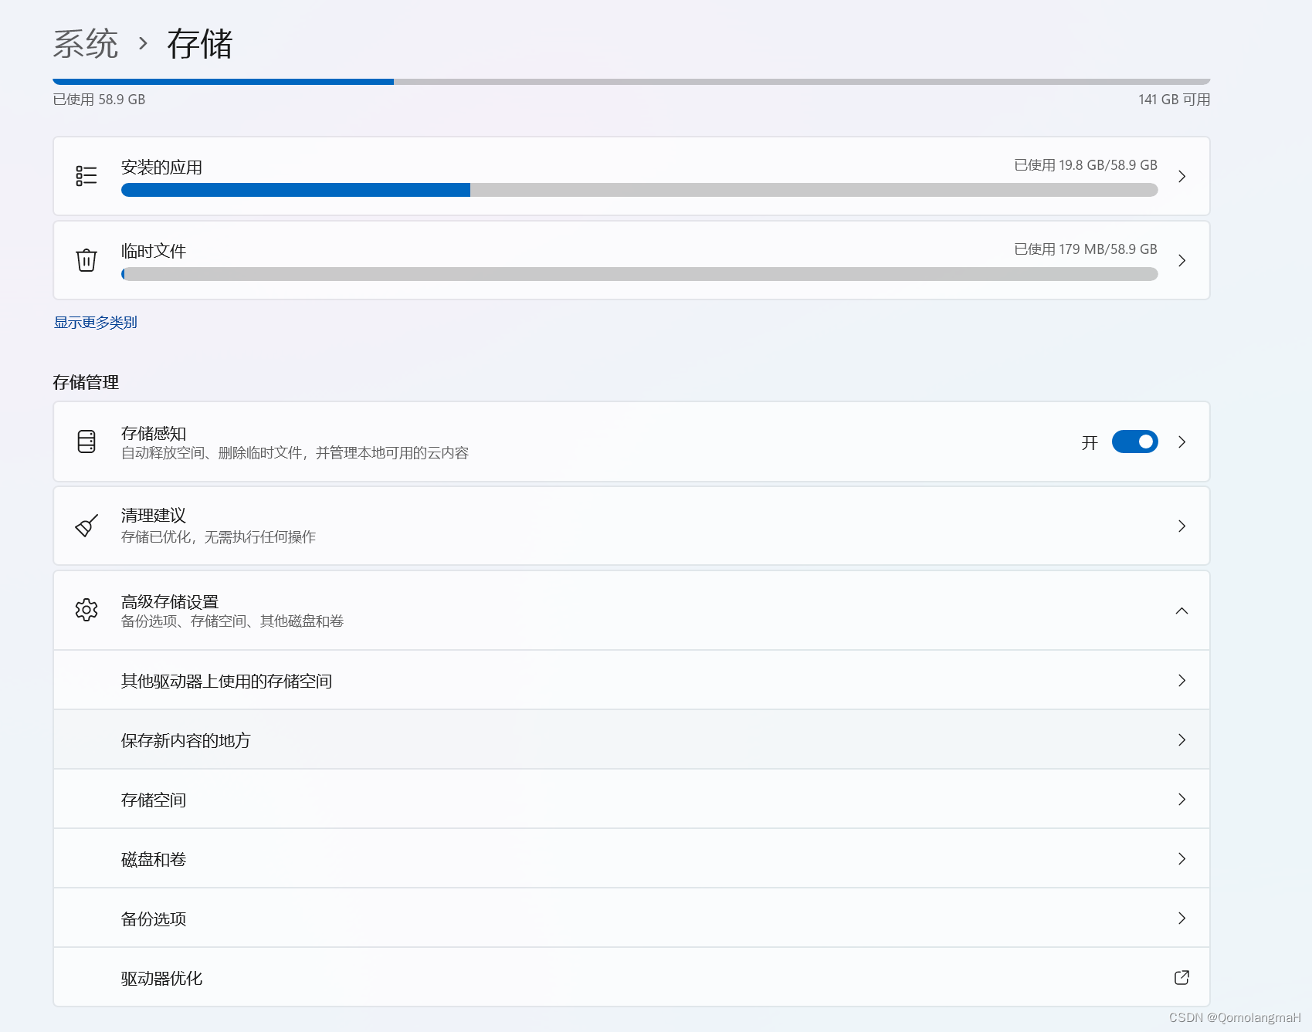Image resolution: width=1312 pixels, height=1032 pixels.
Task: Open chevron for 磁盘和卷 row
Action: coord(1181,858)
